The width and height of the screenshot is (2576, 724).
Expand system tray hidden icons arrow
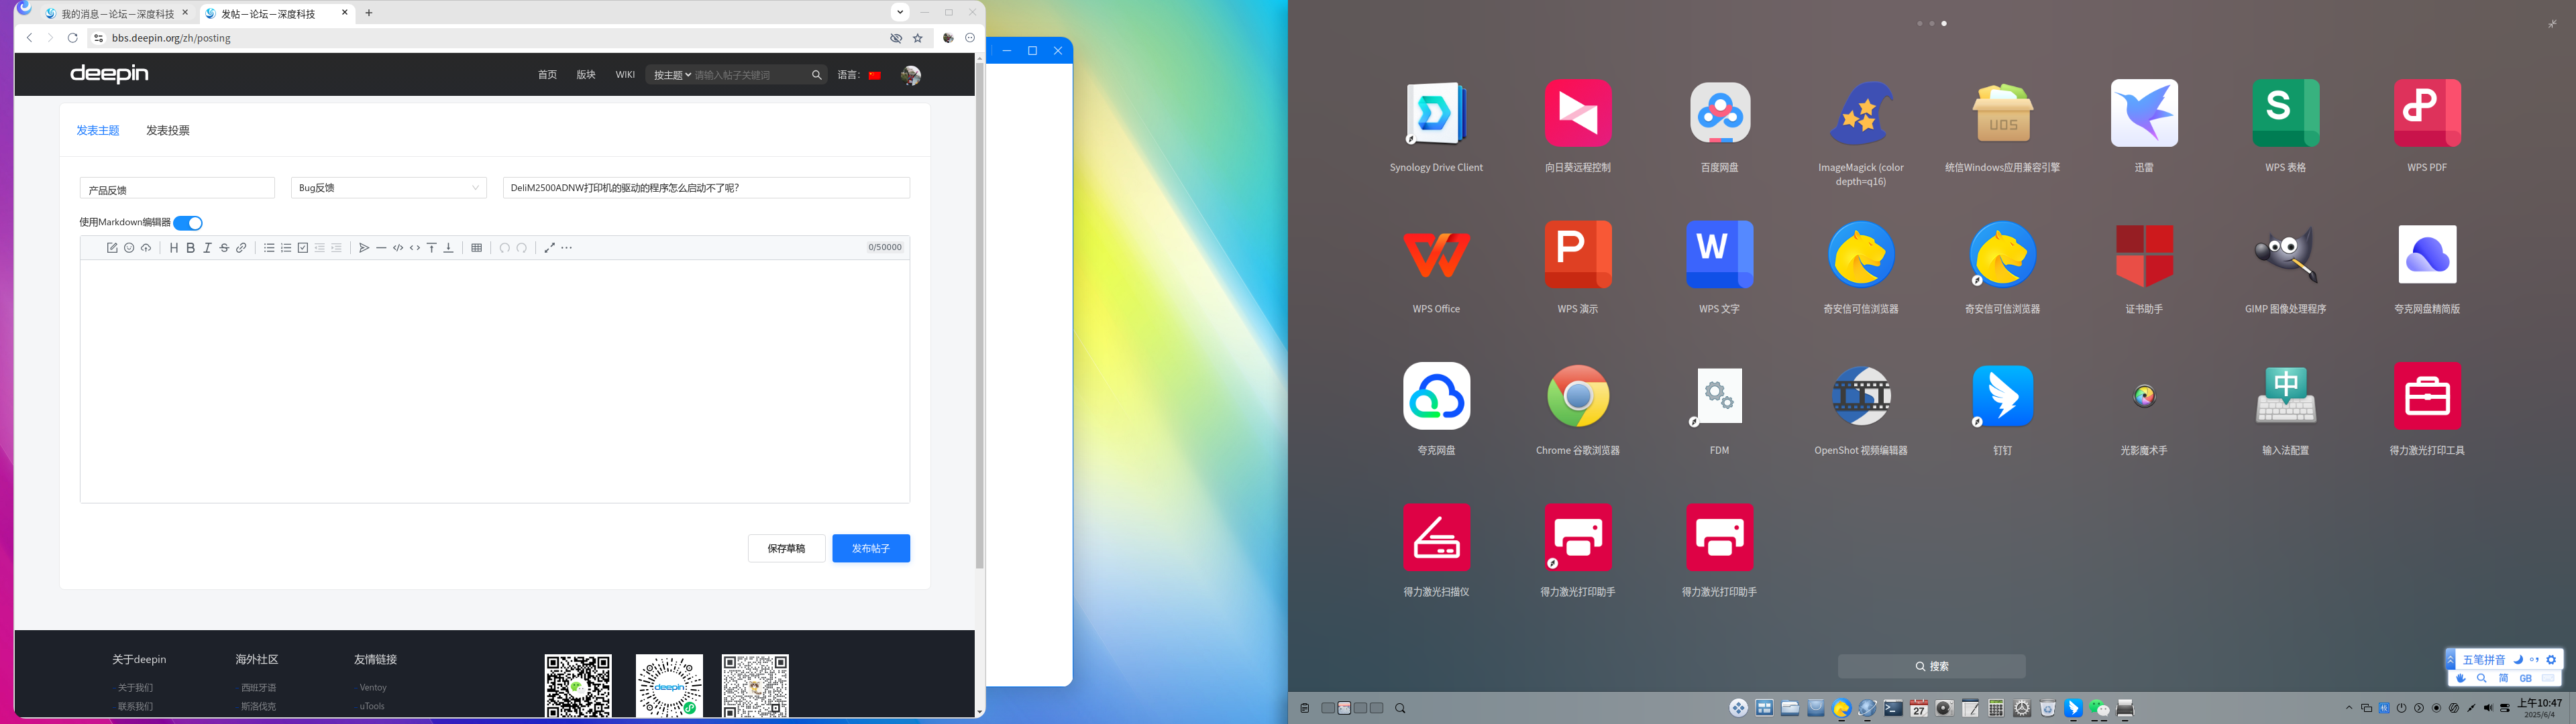pos(2349,708)
